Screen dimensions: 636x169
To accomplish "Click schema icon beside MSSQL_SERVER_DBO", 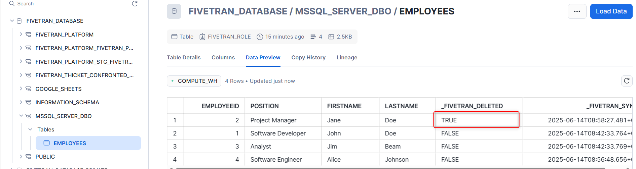I will (x=28, y=116).
